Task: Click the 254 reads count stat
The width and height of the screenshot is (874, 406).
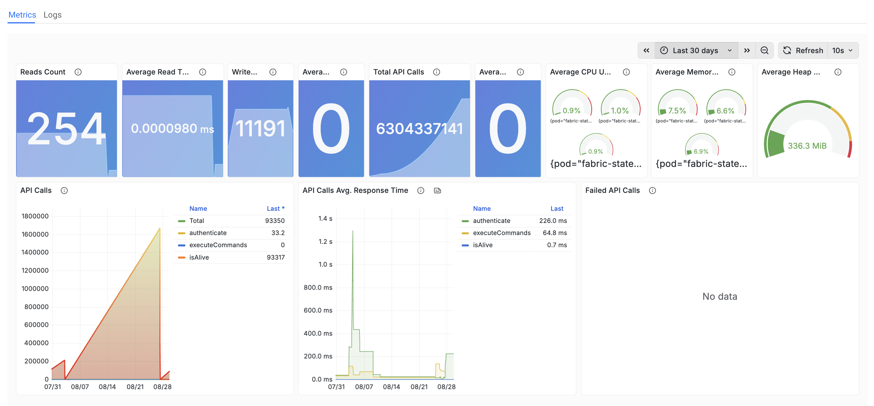Action: point(66,129)
